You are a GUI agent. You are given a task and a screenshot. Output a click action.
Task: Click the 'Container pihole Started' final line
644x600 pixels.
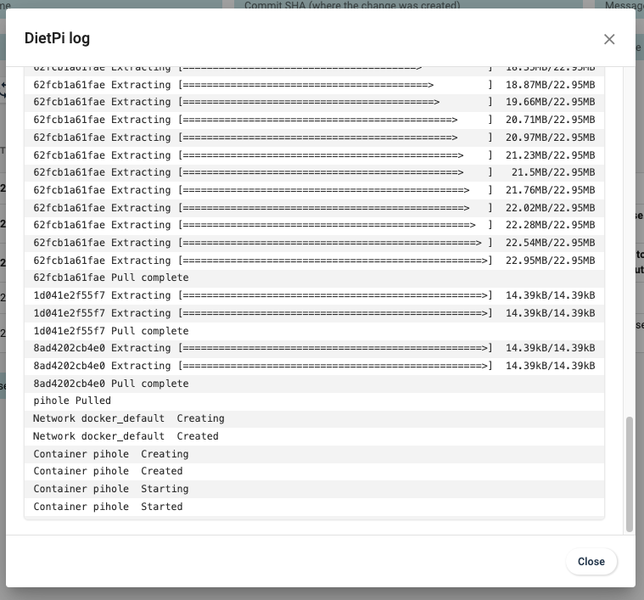(108, 507)
